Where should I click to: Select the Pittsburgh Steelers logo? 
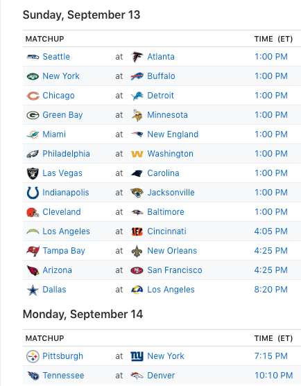(x=33, y=356)
